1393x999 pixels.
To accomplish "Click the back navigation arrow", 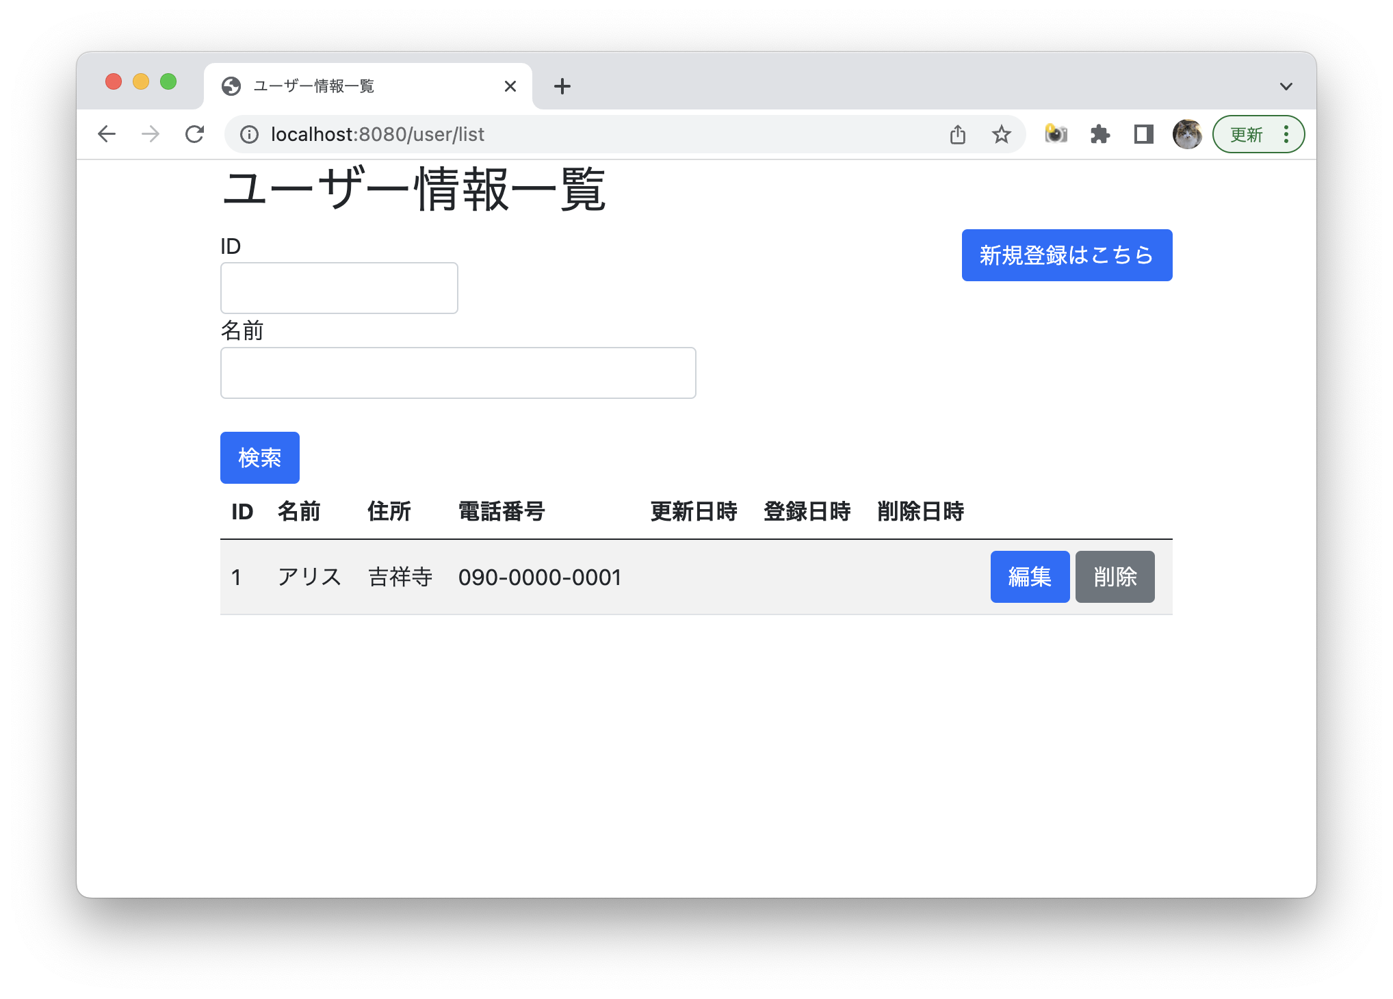I will point(107,134).
